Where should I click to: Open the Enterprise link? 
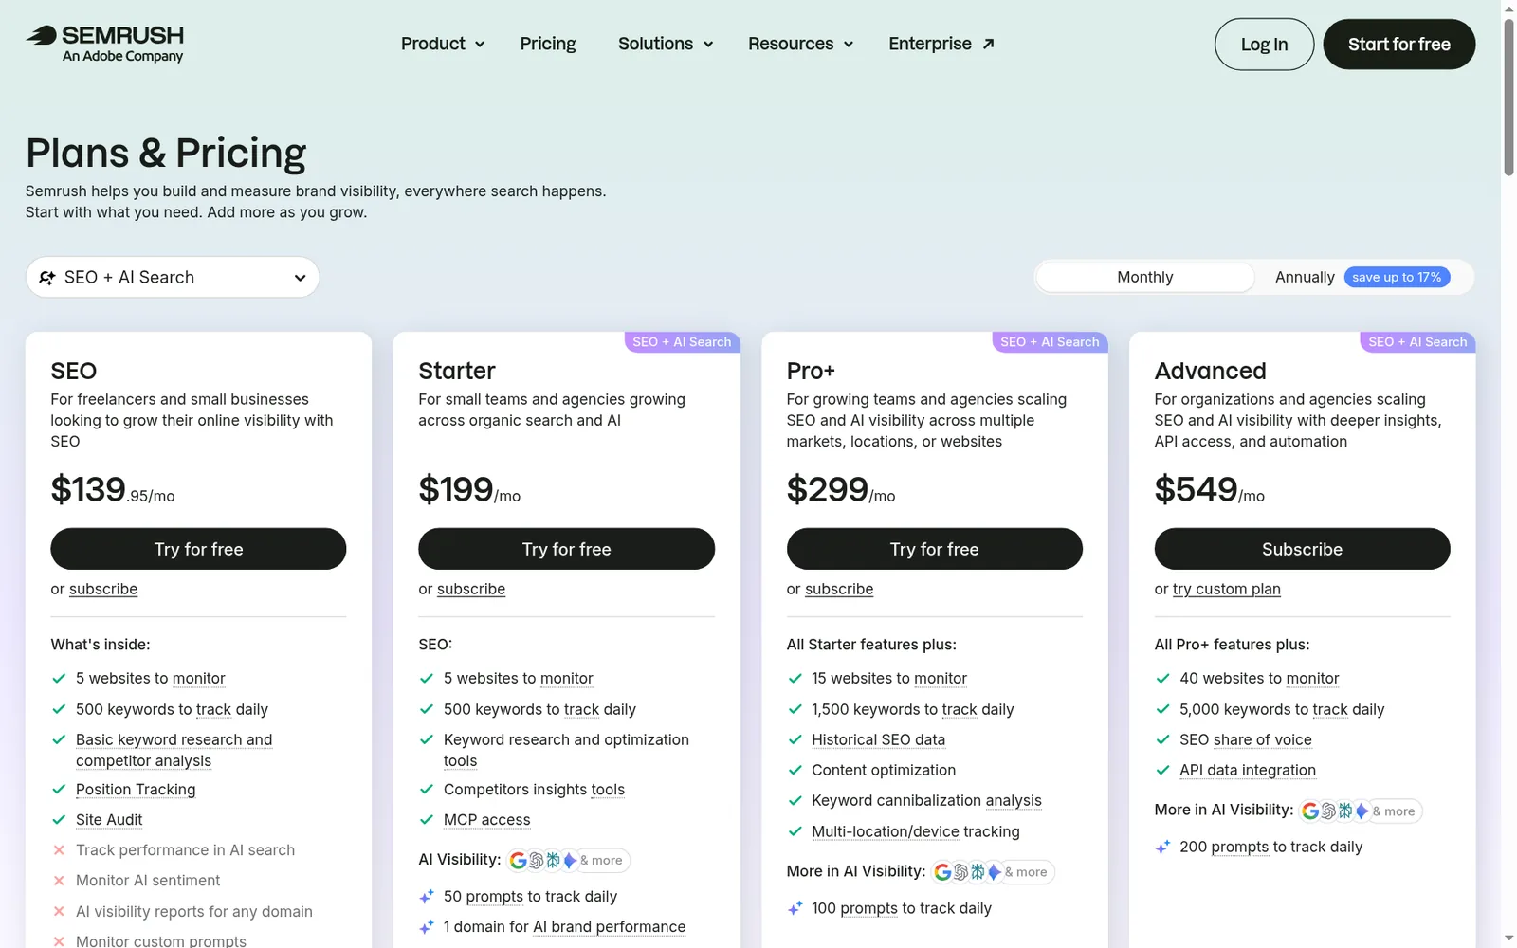point(941,44)
